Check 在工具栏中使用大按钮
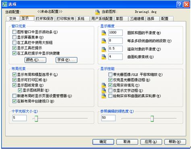Screen dimensions: 191x149 14,43
